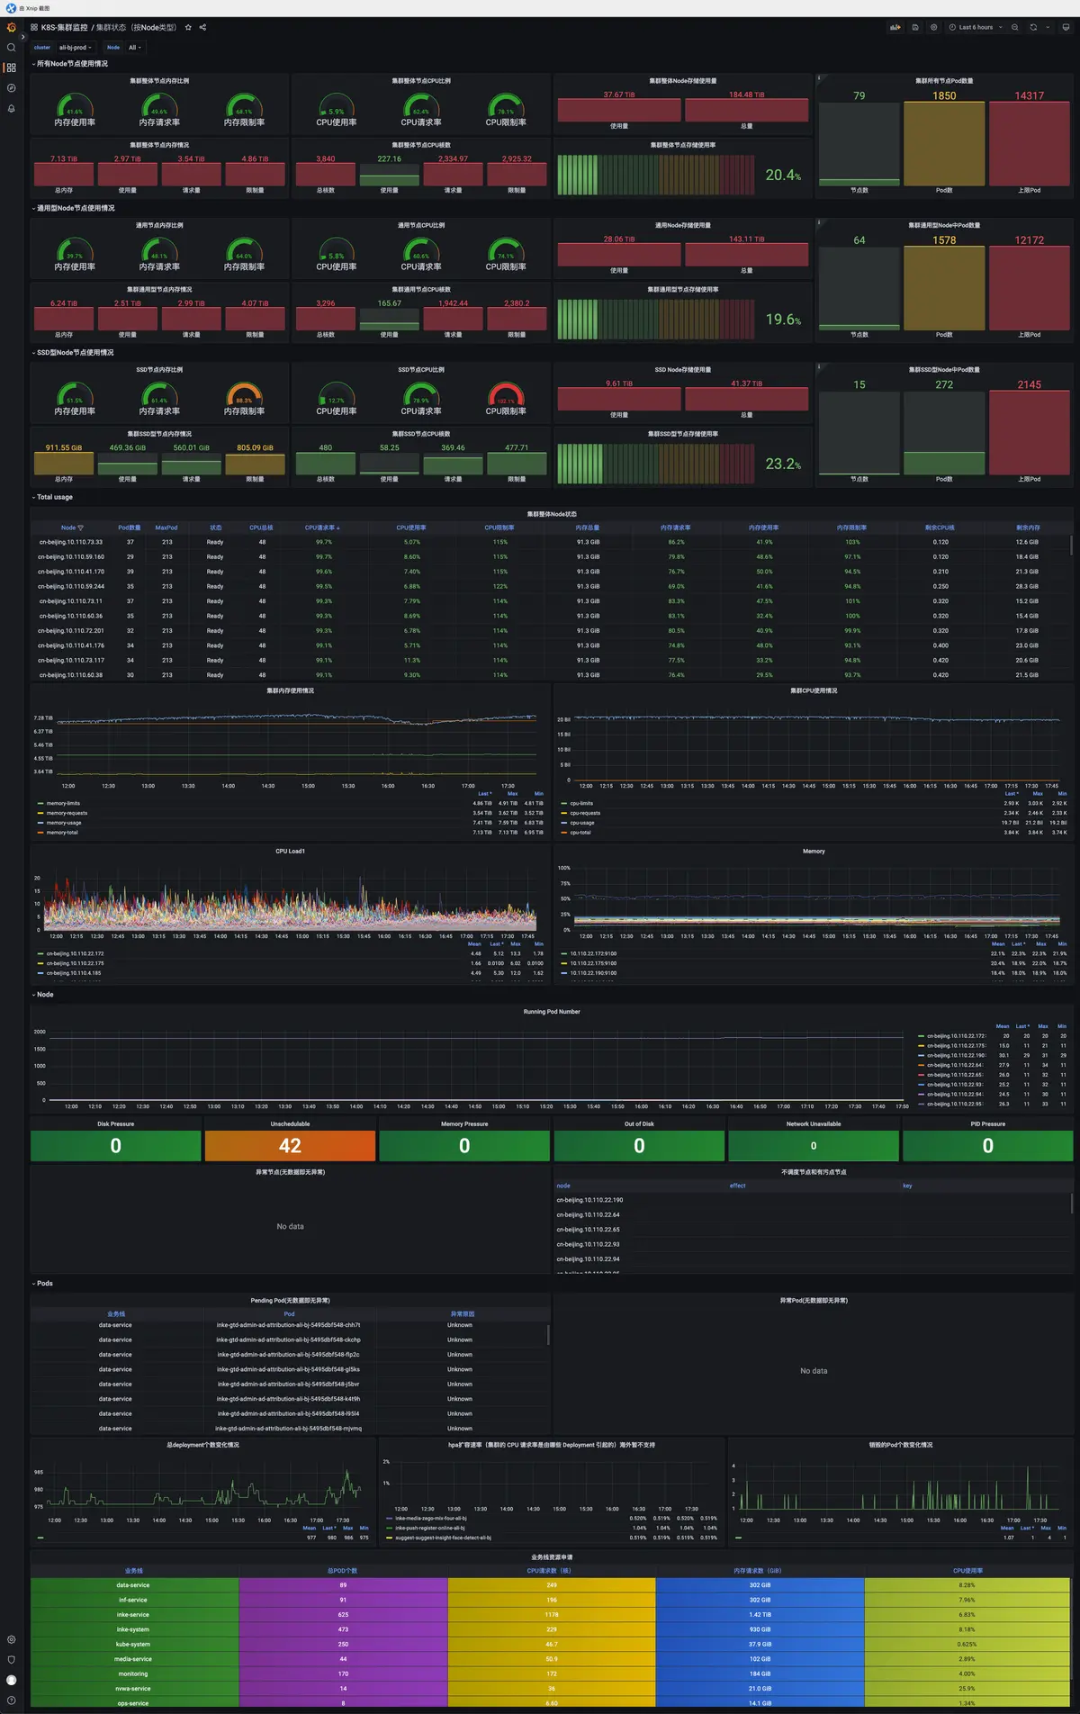Collapse the 通用型Node节点使用情况 row
The width and height of the screenshot is (1080, 1714).
[74, 208]
